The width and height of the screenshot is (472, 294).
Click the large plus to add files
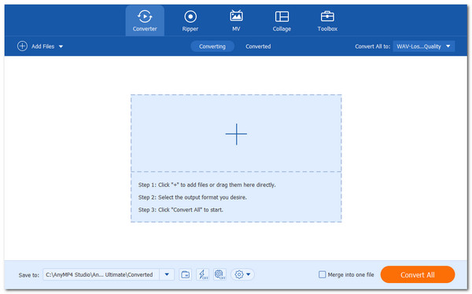tap(236, 134)
